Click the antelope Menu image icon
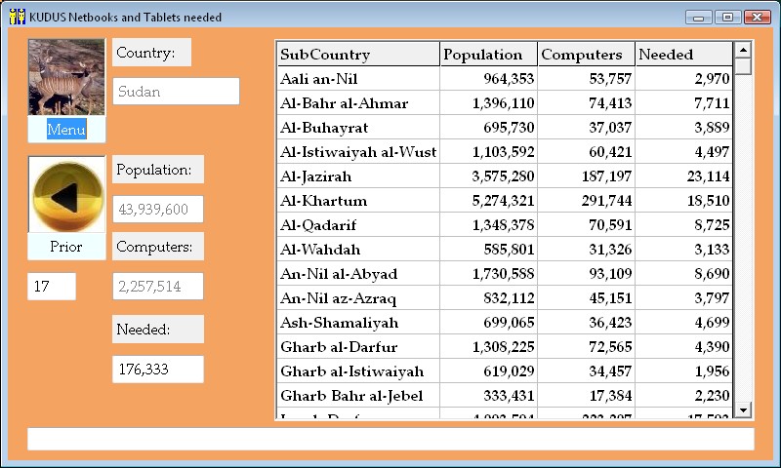The height and width of the screenshot is (468, 781). [x=66, y=78]
